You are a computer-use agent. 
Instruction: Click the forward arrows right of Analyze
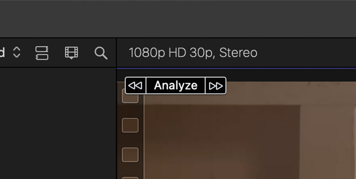216,85
